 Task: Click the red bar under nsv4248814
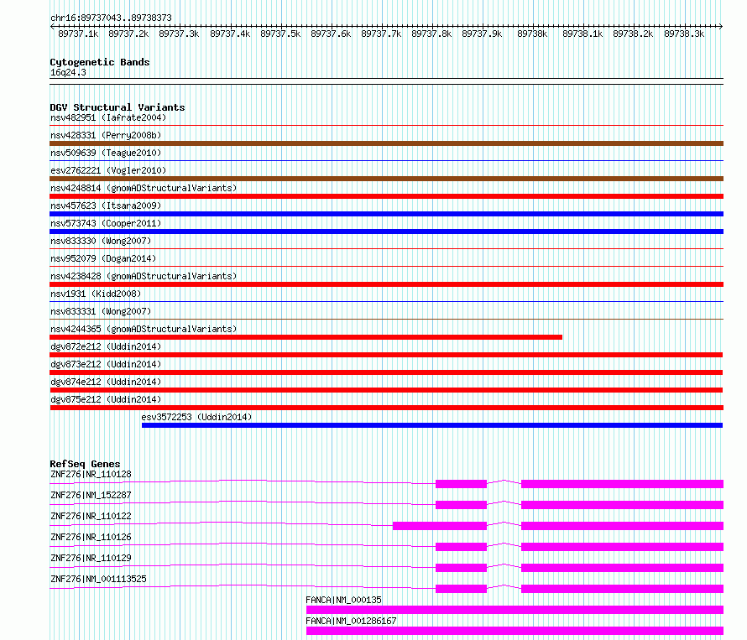tap(386, 196)
